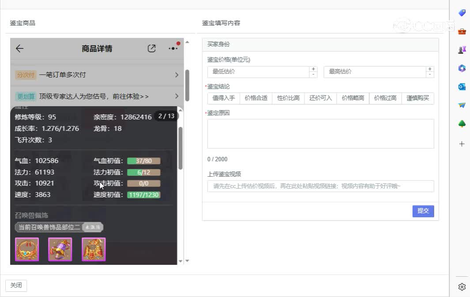Choose the 价格合适 conclusion
Image resolution: width=470 pixels, height=297 pixels.
256,98
